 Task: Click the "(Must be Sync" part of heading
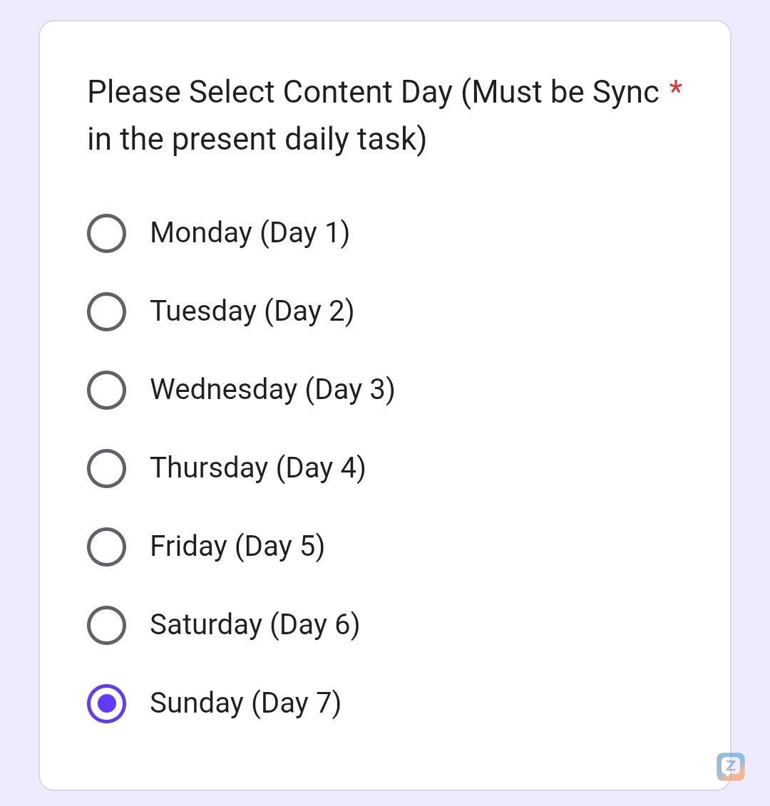point(560,93)
